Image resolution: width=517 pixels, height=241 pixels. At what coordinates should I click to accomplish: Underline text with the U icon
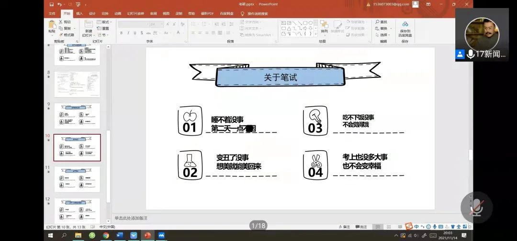point(135,33)
